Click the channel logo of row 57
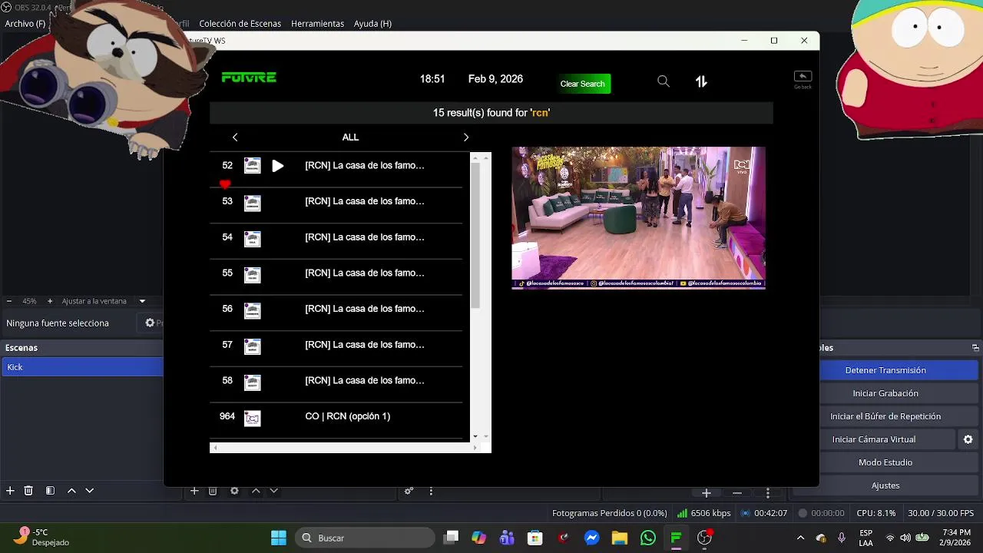Screen dimensions: 983x553 point(253,346)
